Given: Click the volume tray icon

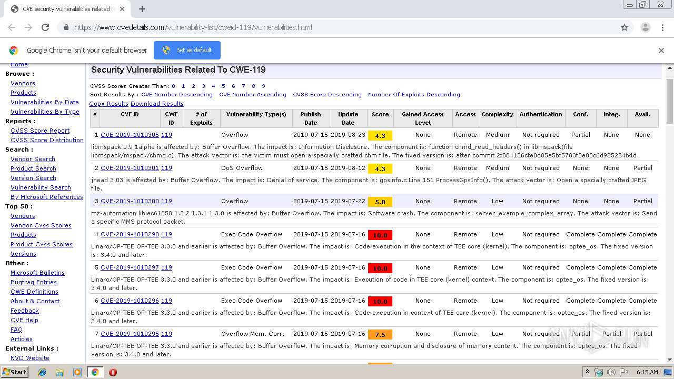Looking at the screenshot, I should click(611, 372).
